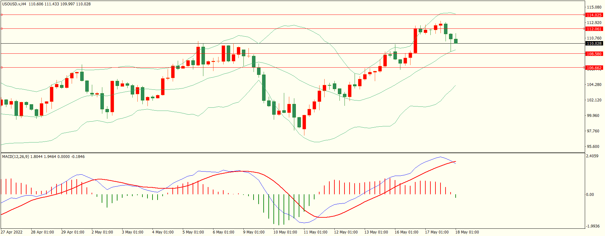The height and width of the screenshot is (236, 605).
Task: Click the 9 May 01:00 time label
Action: [254, 232]
